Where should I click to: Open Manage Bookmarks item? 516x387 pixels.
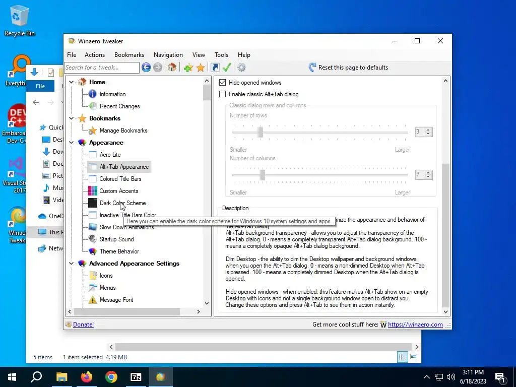[x=123, y=131]
